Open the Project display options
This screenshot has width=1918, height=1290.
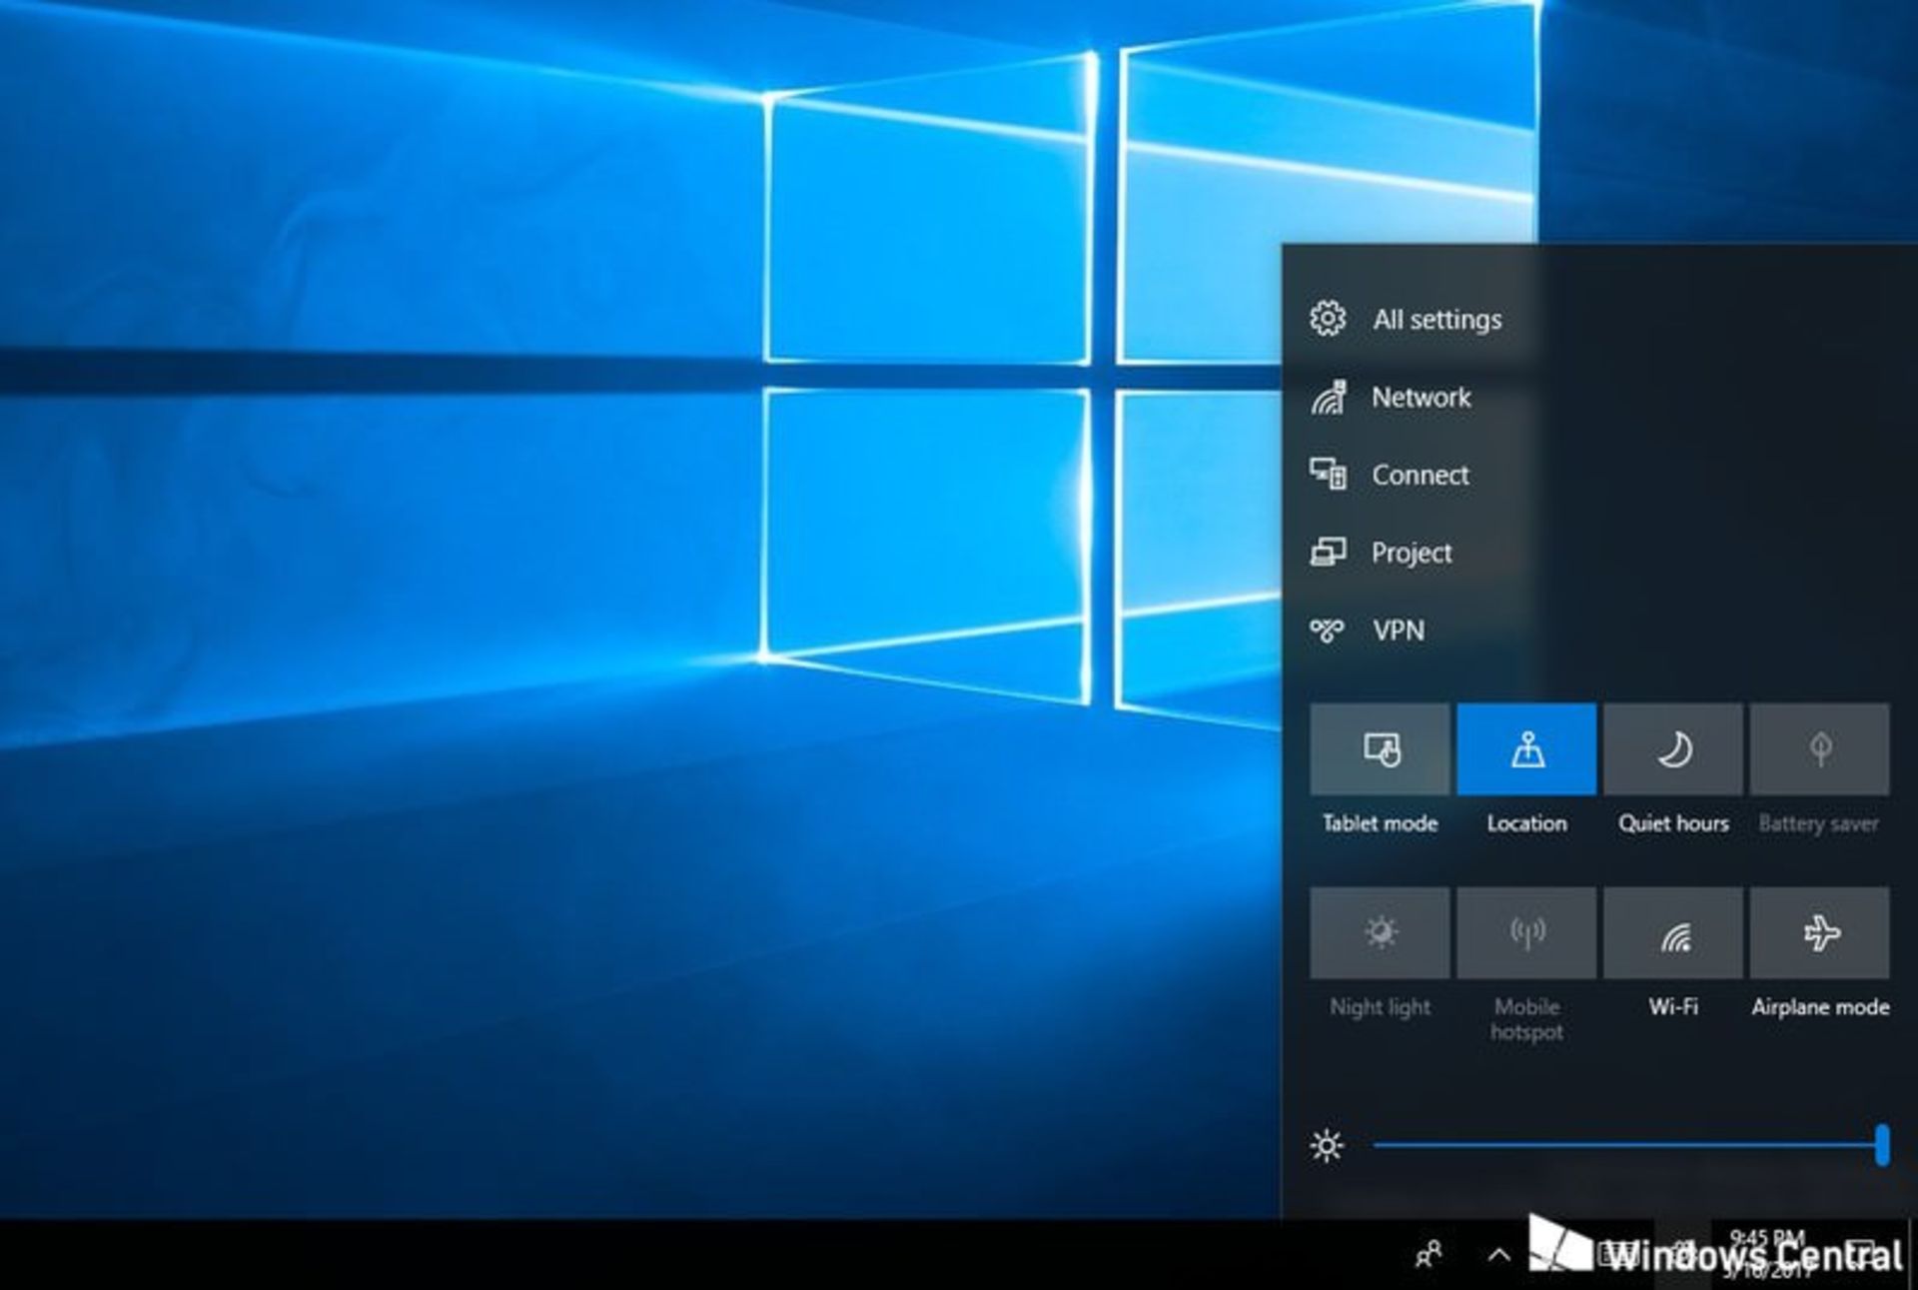click(x=1412, y=553)
